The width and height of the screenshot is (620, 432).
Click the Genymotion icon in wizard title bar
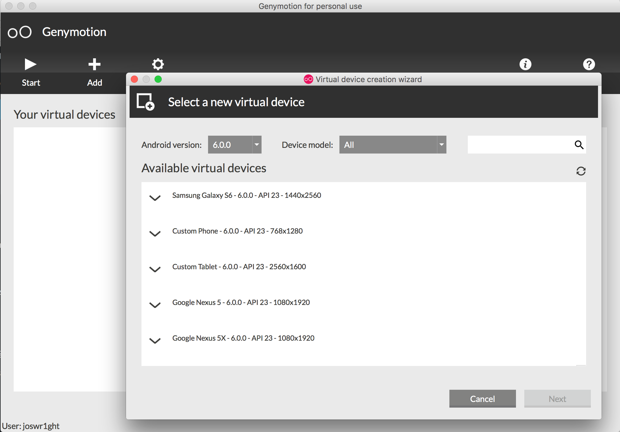[308, 79]
